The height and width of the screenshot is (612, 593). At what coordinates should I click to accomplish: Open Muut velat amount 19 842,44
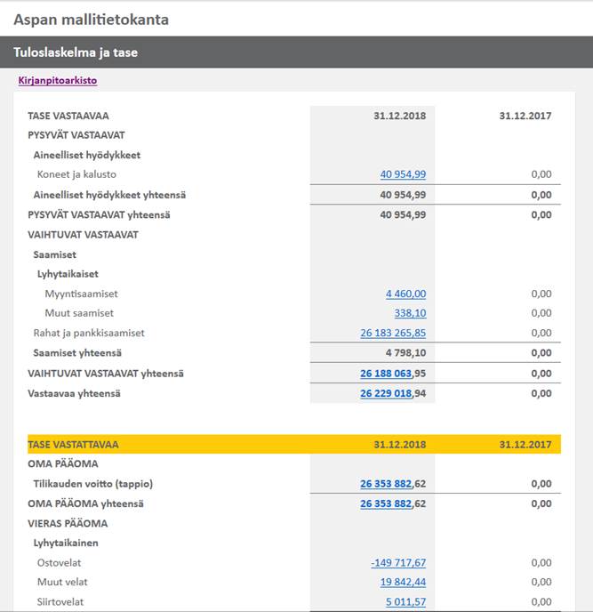coord(403,582)
